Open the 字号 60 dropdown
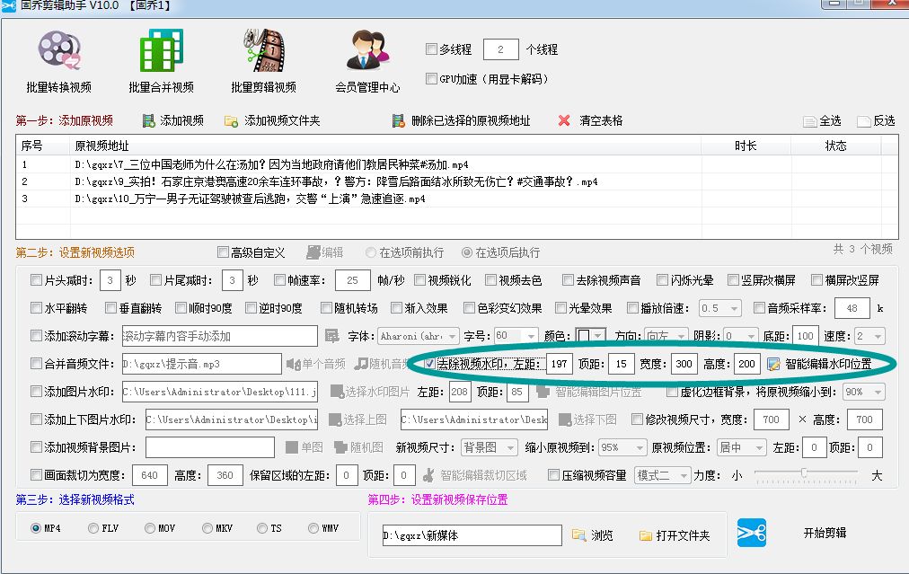Viewport: 909px width, 574px height. coord(516,336)
